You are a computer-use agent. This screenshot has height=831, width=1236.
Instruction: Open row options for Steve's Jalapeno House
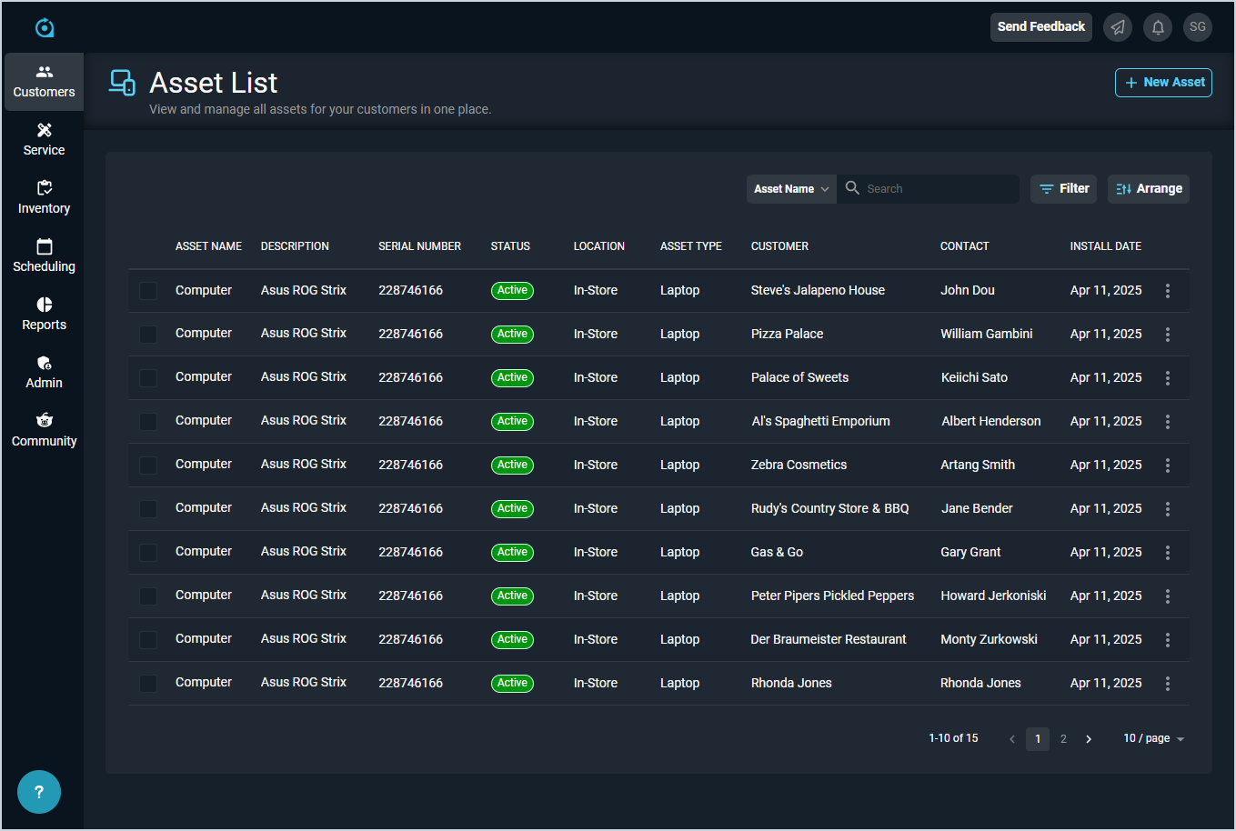pyautogui.click(x=1168, y=291)
